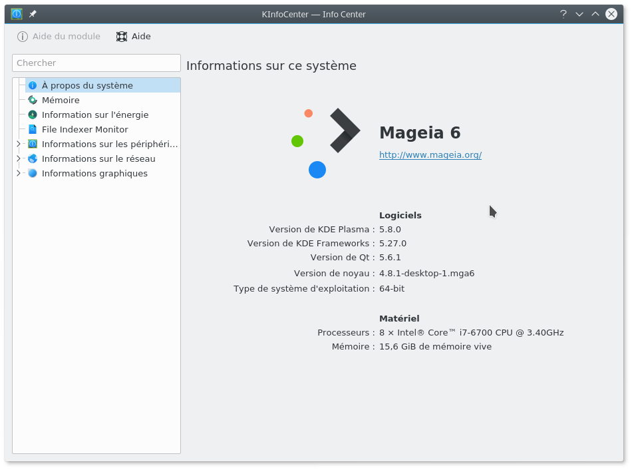Click the Qt version value 5.6.1

tap(390, 258)
